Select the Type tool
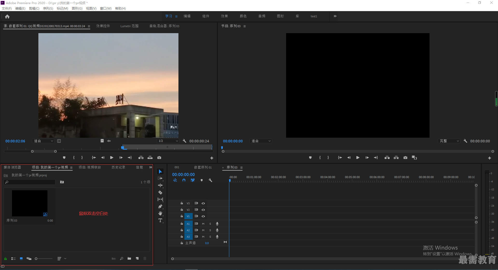This screenshot has height=270, width=498. (160, 220)
